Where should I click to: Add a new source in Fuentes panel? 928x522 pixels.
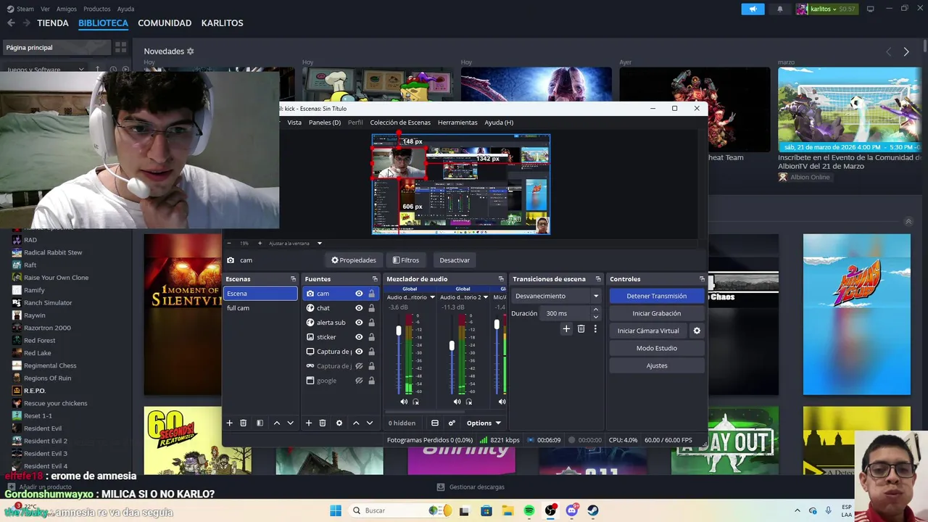coord(308,423)
